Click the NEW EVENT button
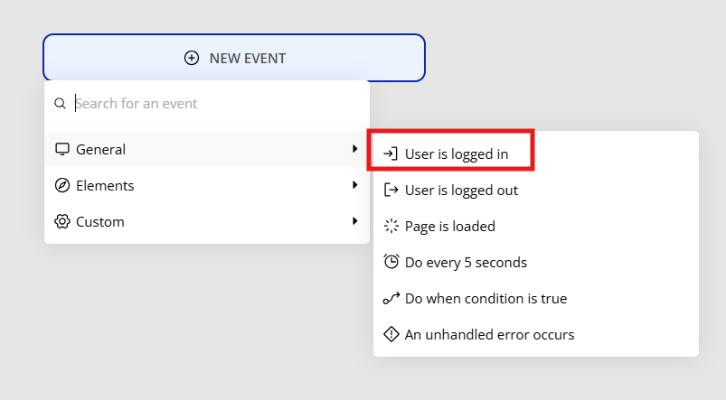 [234, 58]
